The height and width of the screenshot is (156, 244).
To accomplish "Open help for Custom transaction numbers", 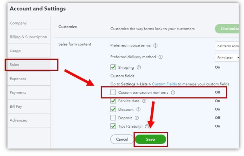I will click(x=173, y=92).
